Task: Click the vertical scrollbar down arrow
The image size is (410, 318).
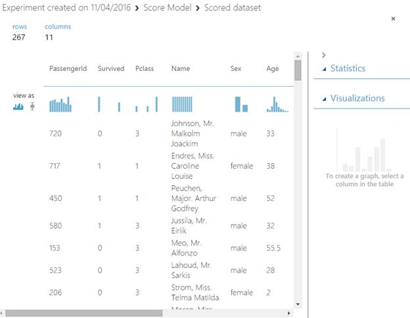Action: point(298,304)
